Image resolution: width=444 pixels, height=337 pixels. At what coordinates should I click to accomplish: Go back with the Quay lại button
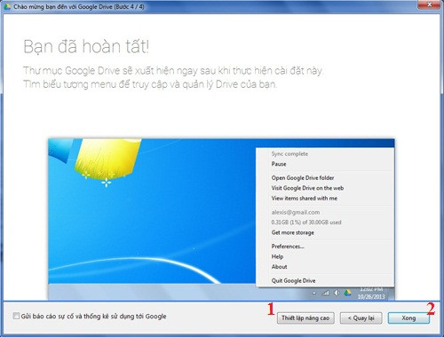361,318
